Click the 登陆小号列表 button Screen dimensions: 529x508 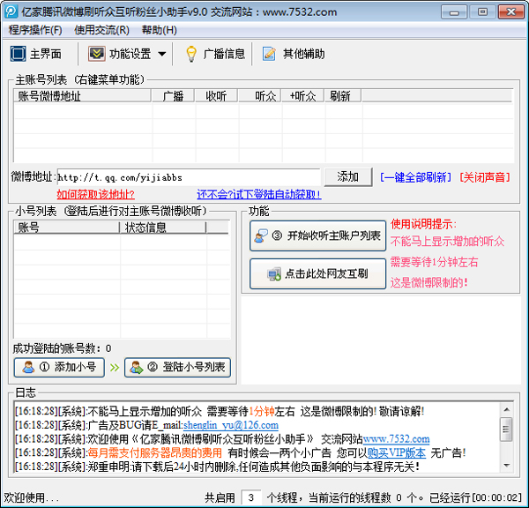click(x=177, y=367)
